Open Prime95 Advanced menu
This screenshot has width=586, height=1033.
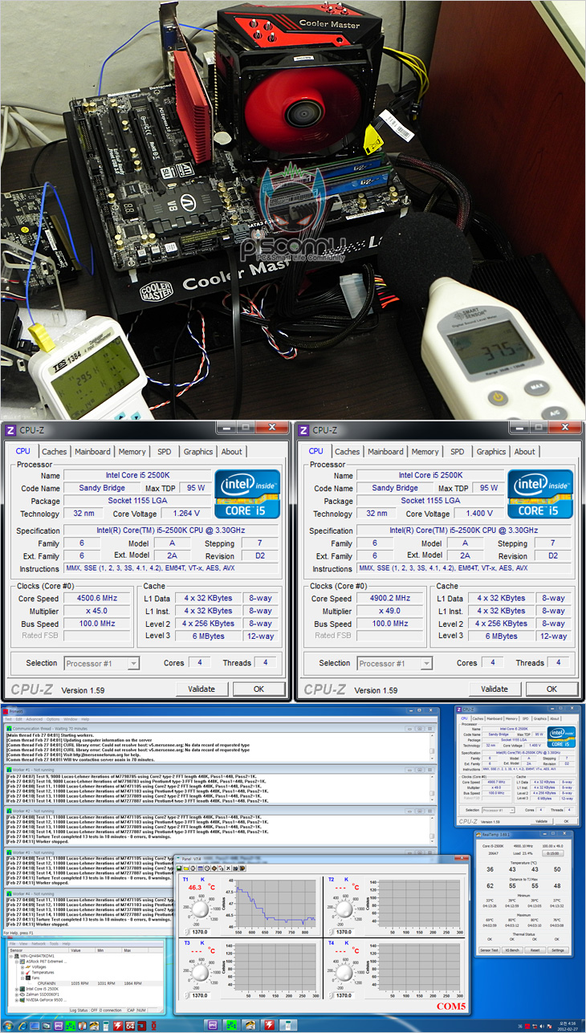point(35,719)
